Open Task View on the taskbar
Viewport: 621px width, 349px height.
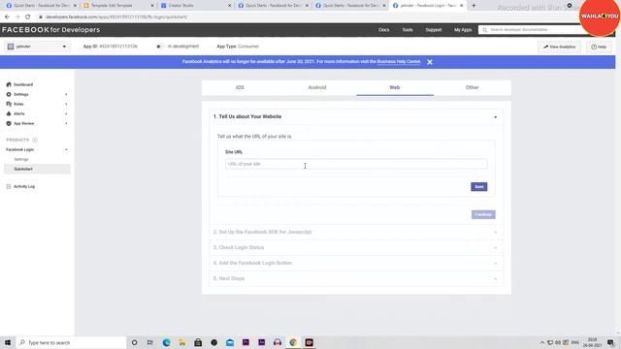[x=150, y=342]
